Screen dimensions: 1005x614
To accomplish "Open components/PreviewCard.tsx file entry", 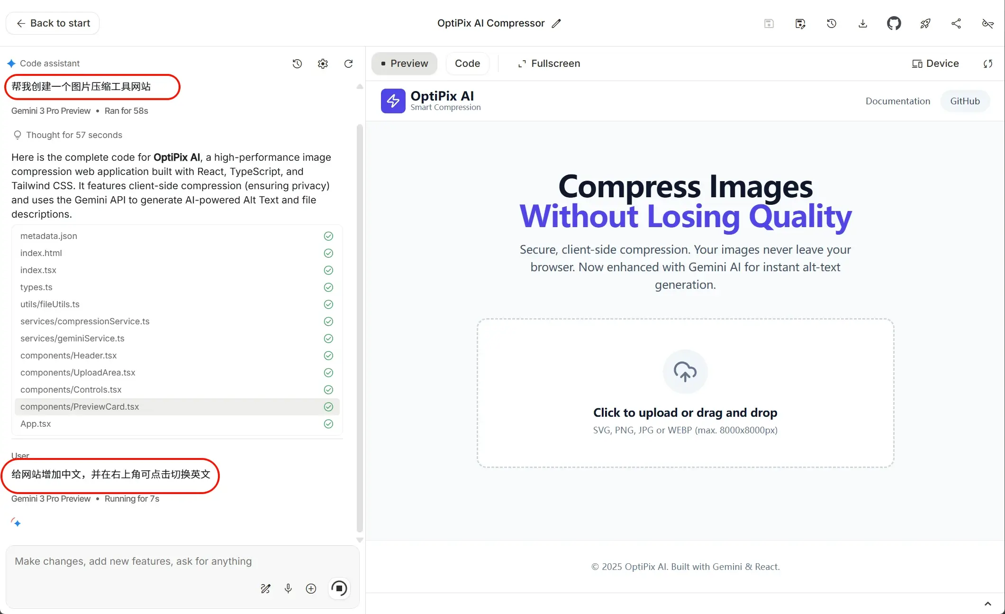I will [80, 407].
